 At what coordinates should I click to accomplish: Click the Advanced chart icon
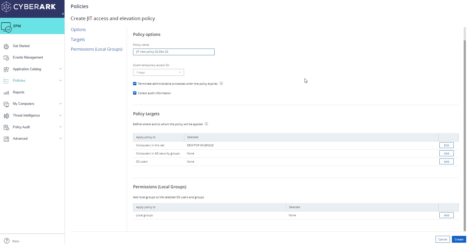click(6, 139)
